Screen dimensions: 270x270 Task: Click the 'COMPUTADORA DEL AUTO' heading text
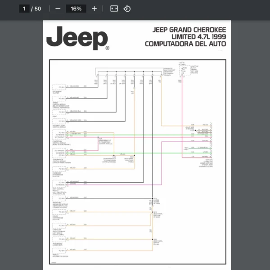[185, 44]
